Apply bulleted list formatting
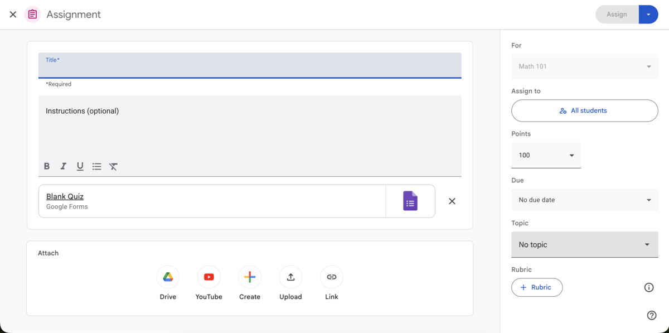This screenshot has width=669, height=333. [x=96, y=166]
